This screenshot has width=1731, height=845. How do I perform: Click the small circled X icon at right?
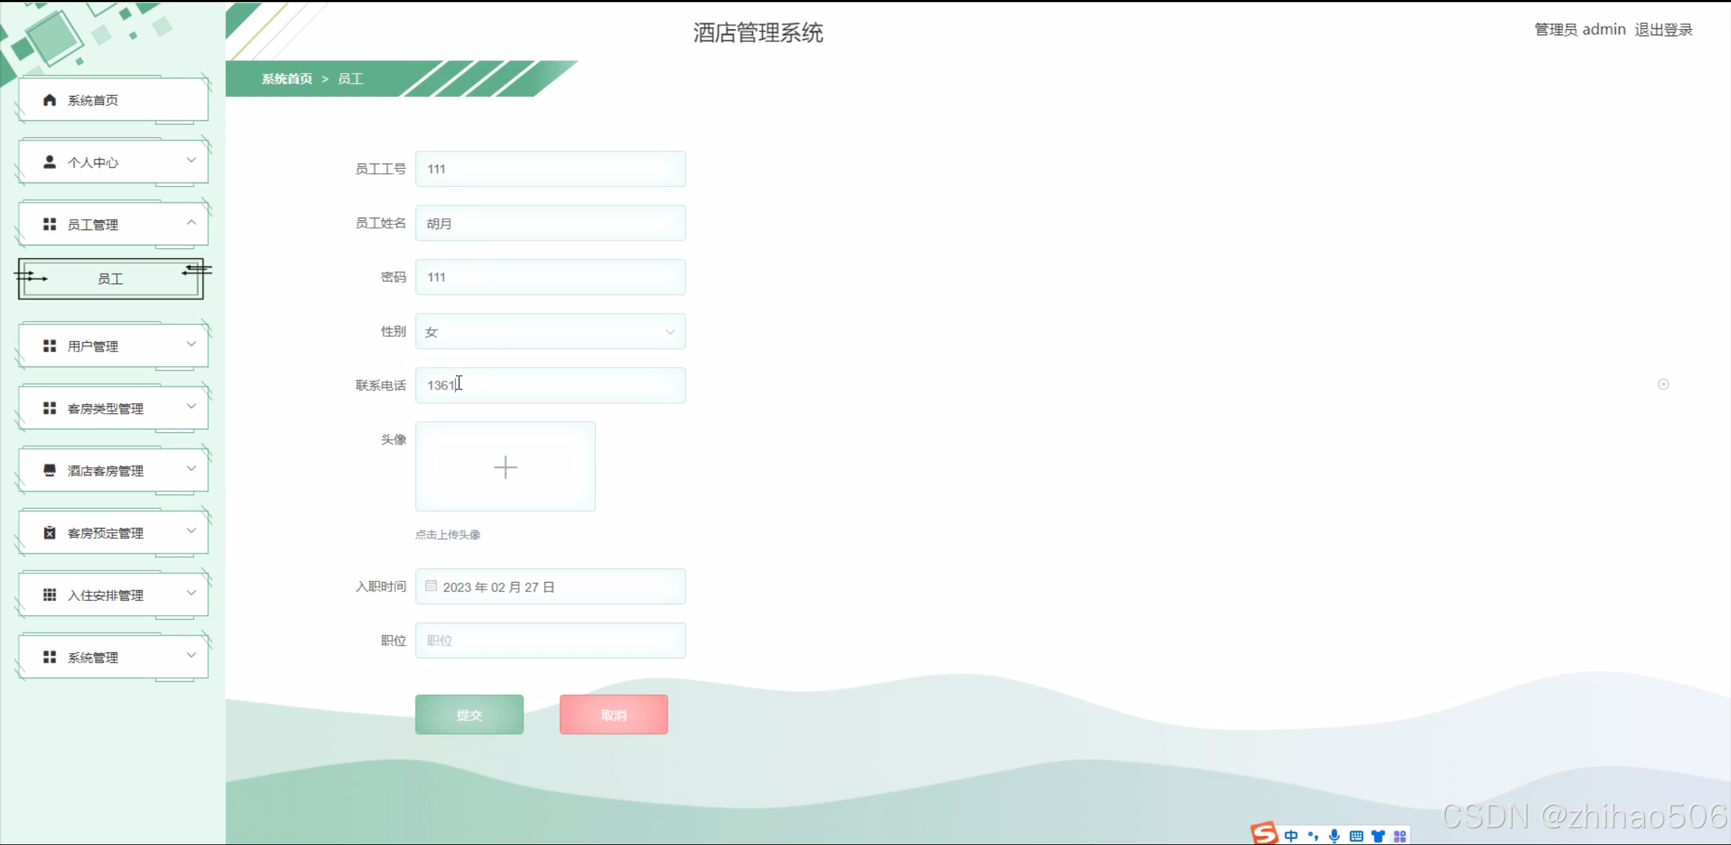tap(1663, 385)
